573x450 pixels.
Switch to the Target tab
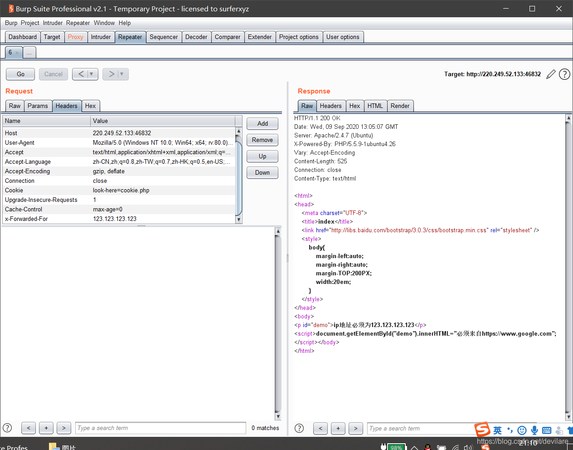(52, 37)
